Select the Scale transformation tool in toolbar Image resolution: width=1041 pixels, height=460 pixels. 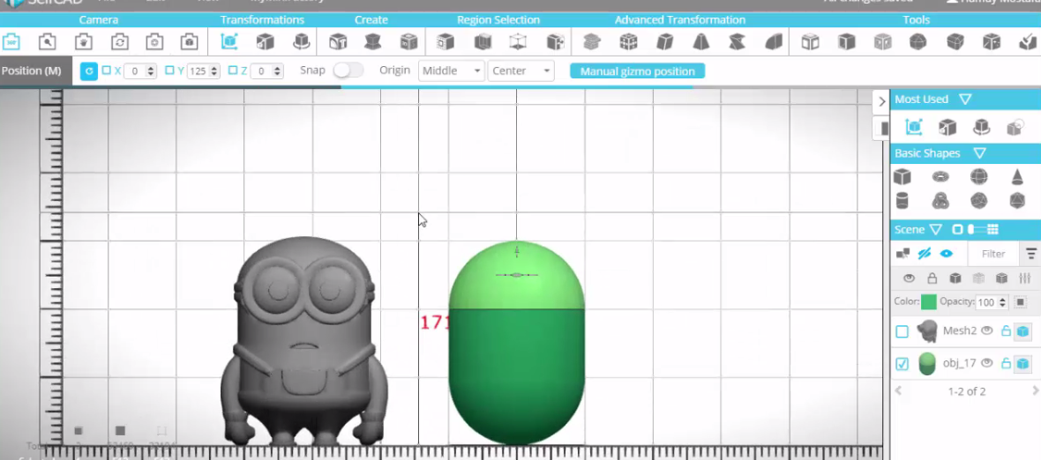point(265,41)
